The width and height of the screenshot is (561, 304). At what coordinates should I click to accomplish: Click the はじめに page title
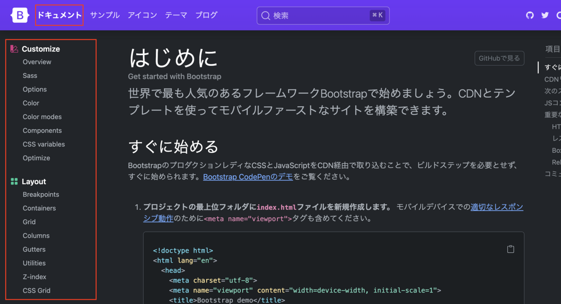[173, 58]
